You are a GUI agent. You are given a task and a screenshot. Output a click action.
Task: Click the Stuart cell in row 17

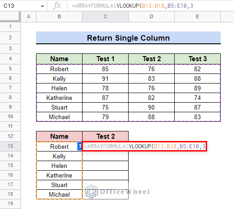59,185
